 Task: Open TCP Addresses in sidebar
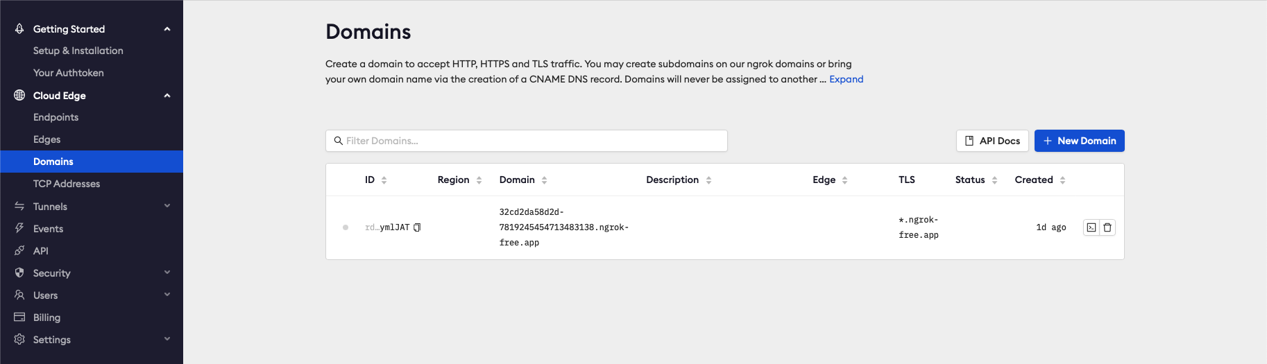(x=67, y=184)
